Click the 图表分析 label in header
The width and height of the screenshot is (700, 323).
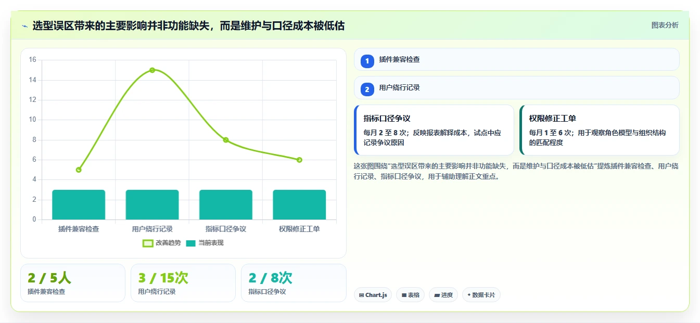[x=665, y=25]
